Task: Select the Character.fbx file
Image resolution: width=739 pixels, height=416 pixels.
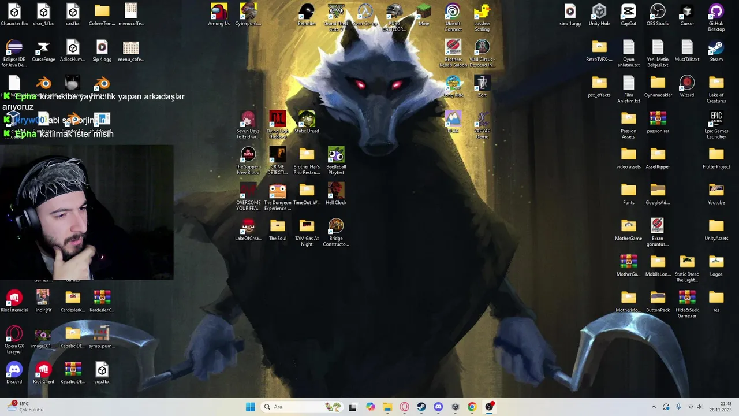Action: coord(14,15)
